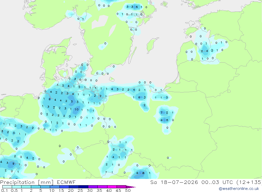The width and height of the screenshot is (262, 192).
Task: Click the '0.5' legend scale label
Action: (x=14, y=190)
